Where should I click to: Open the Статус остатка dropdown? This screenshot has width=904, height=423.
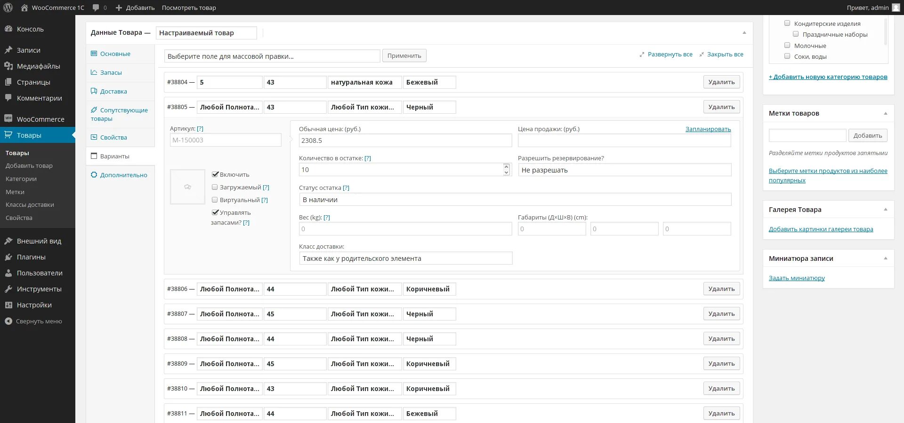pyautogui.click(x=515, y=200)
